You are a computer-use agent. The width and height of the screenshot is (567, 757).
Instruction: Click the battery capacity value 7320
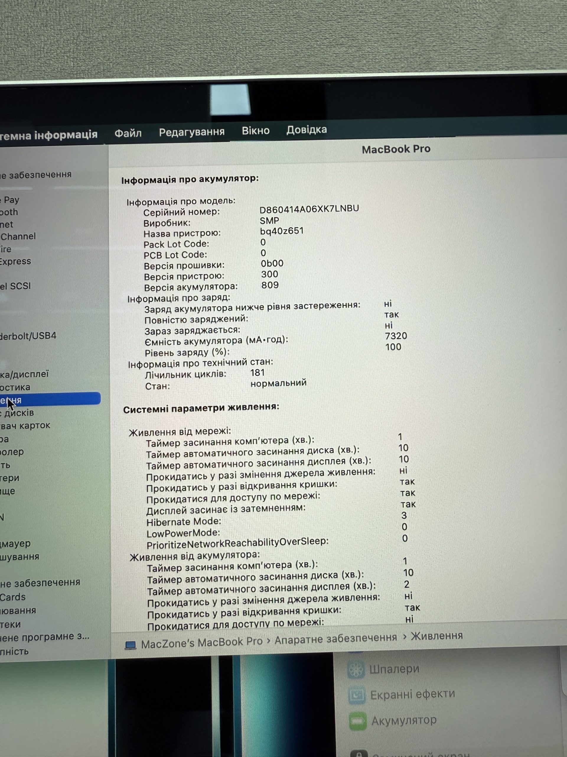click(x=396, y=336)
